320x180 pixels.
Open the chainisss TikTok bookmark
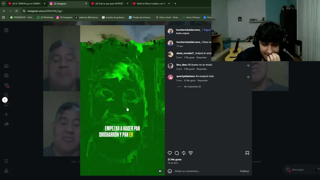coord(87,17)
